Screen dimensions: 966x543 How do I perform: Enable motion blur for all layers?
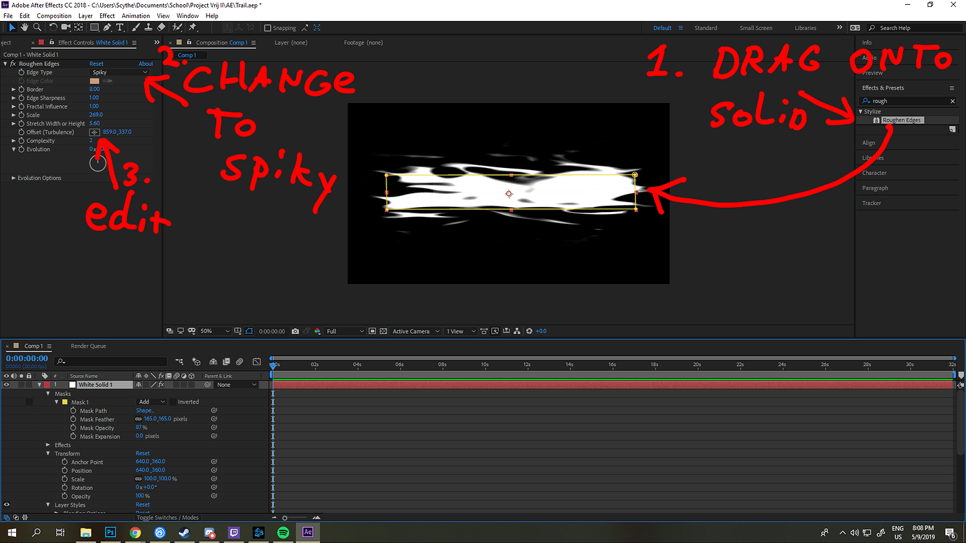(239, 362)
